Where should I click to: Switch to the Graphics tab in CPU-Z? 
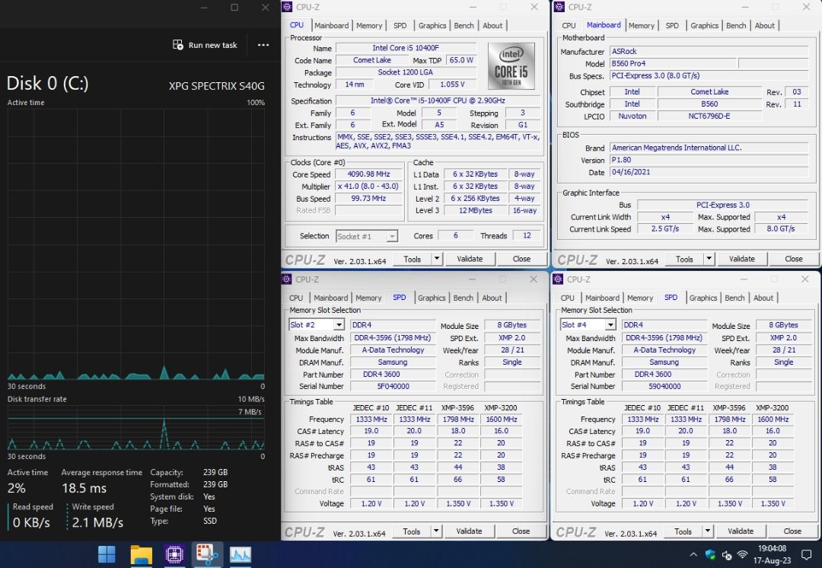[432, 25]
